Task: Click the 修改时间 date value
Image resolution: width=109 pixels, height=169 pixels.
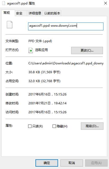Action: [48, 103]
